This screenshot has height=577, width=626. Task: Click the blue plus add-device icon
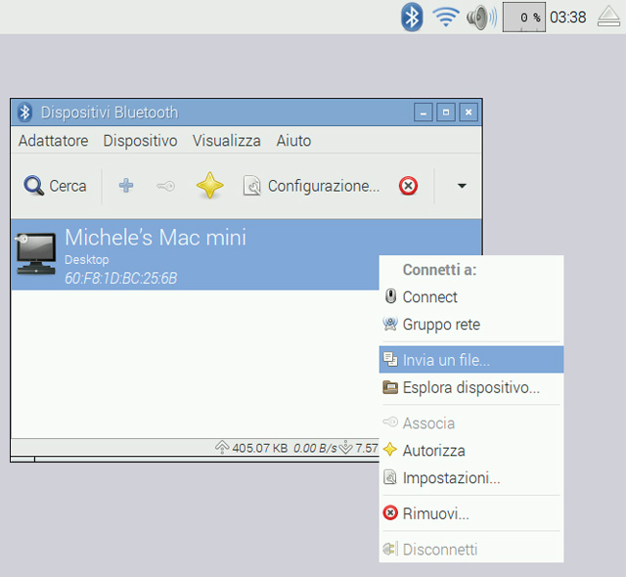(126, 186)
